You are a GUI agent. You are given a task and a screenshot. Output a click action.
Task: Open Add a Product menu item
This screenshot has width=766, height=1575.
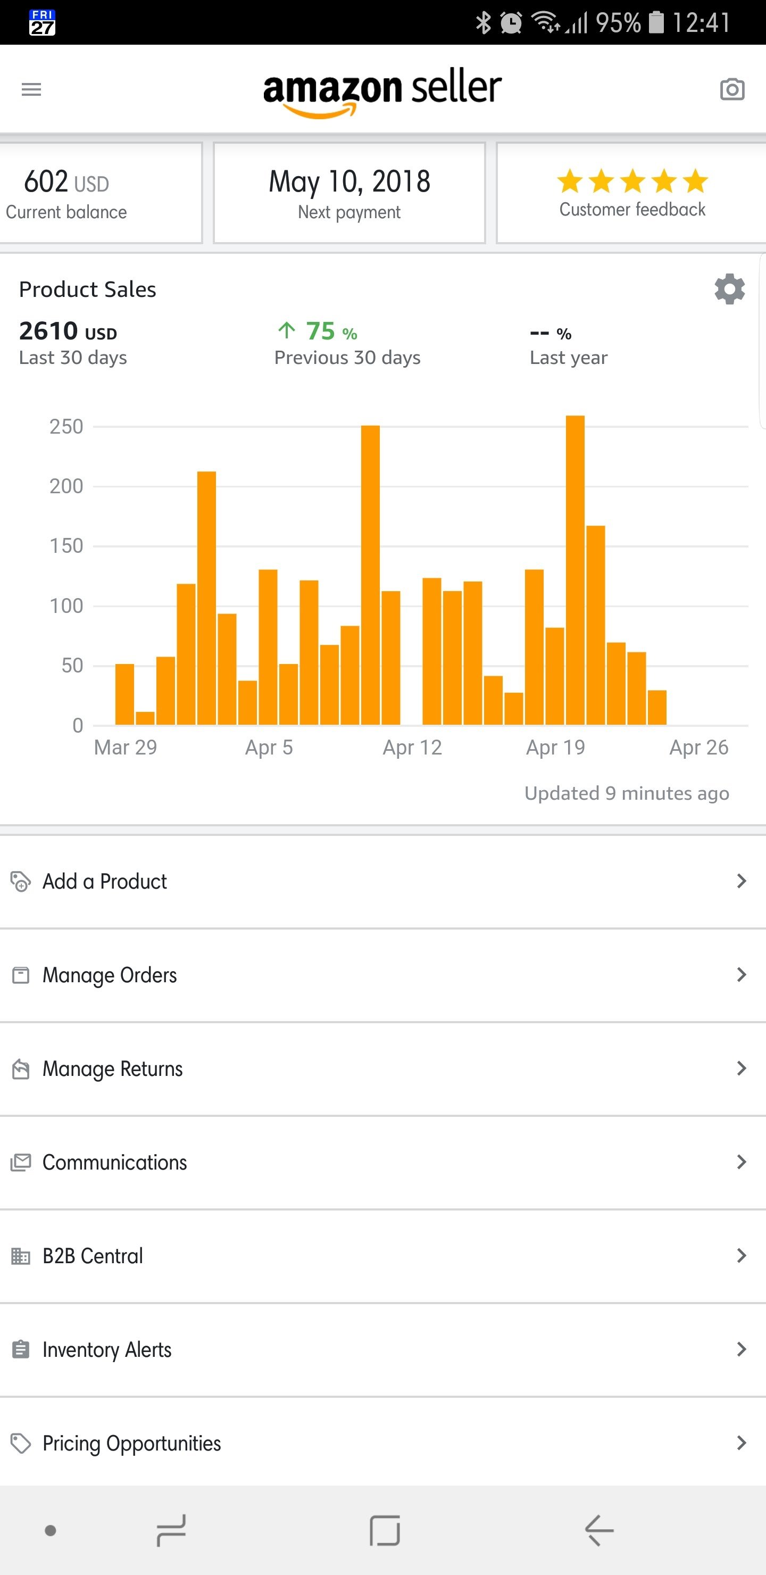coord(382,882)
